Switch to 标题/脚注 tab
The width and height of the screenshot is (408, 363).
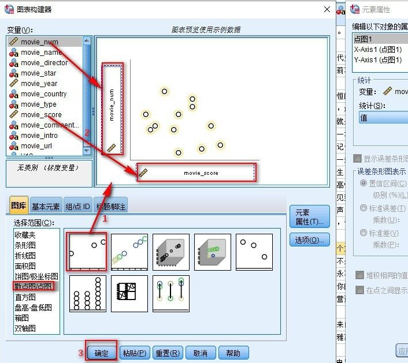click(x=110, y=207)
